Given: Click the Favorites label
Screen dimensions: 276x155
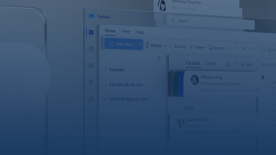Looking at the screenshot, I should [117, 70].
